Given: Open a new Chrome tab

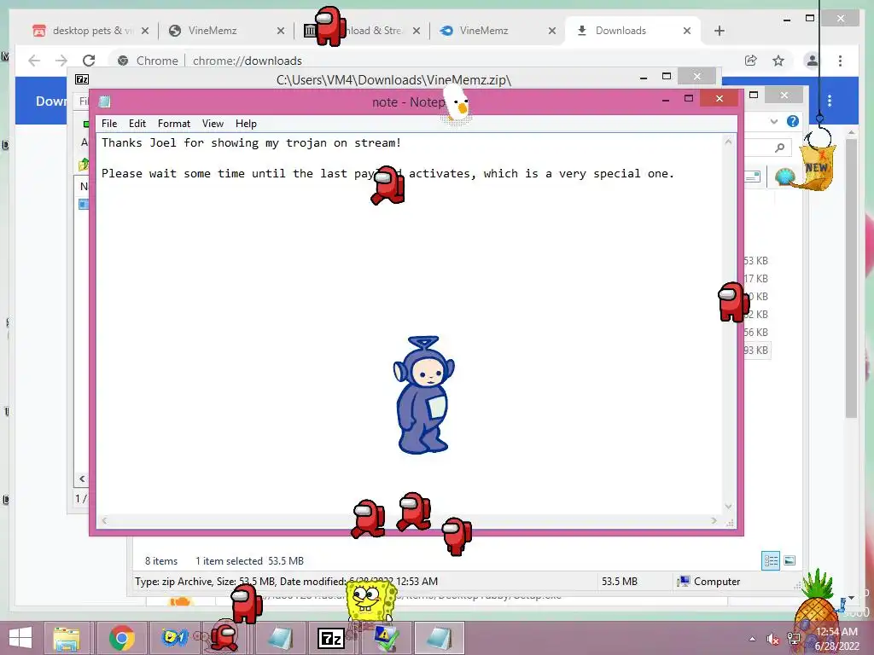Looking at the screenshot, I should pyautogui.click(x=719, y=31).
